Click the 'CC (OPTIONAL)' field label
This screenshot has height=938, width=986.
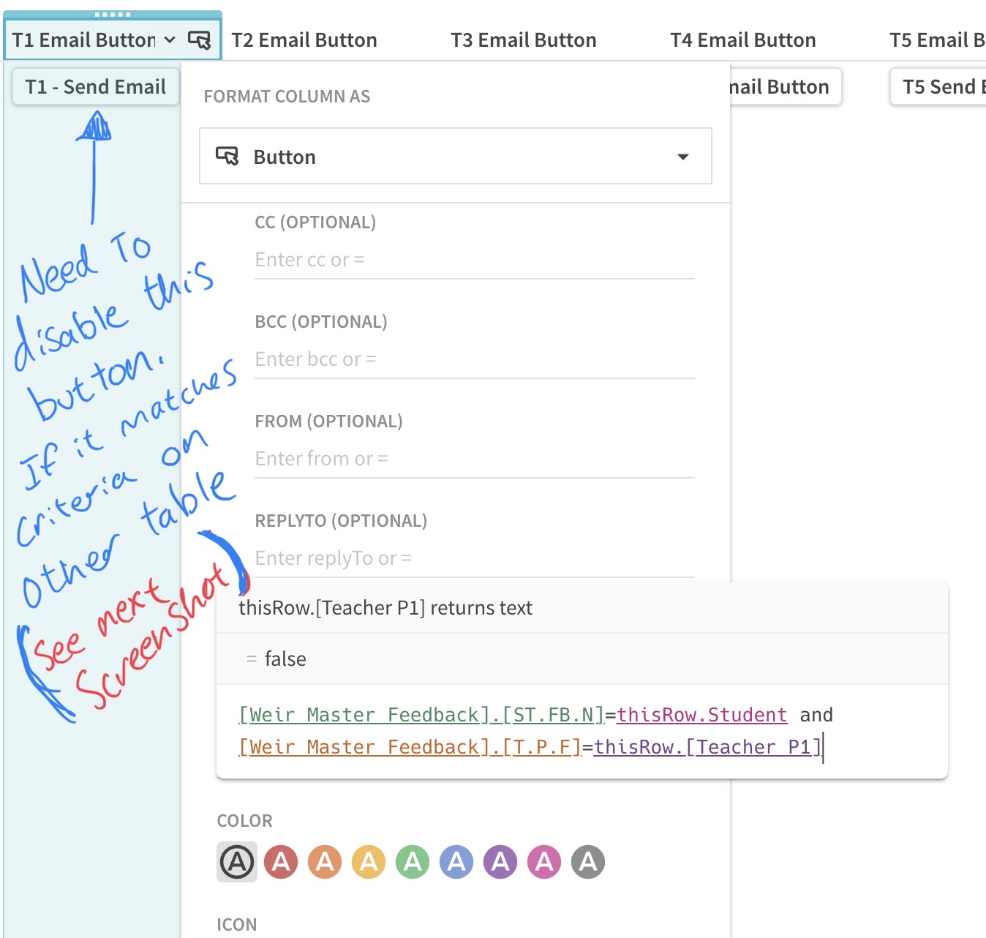tap(315, 222)
